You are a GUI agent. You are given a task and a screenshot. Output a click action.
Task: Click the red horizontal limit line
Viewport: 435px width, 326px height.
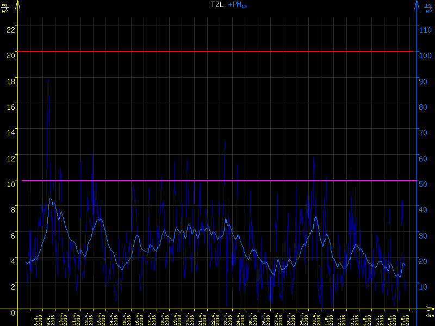(x=217, y=52)
